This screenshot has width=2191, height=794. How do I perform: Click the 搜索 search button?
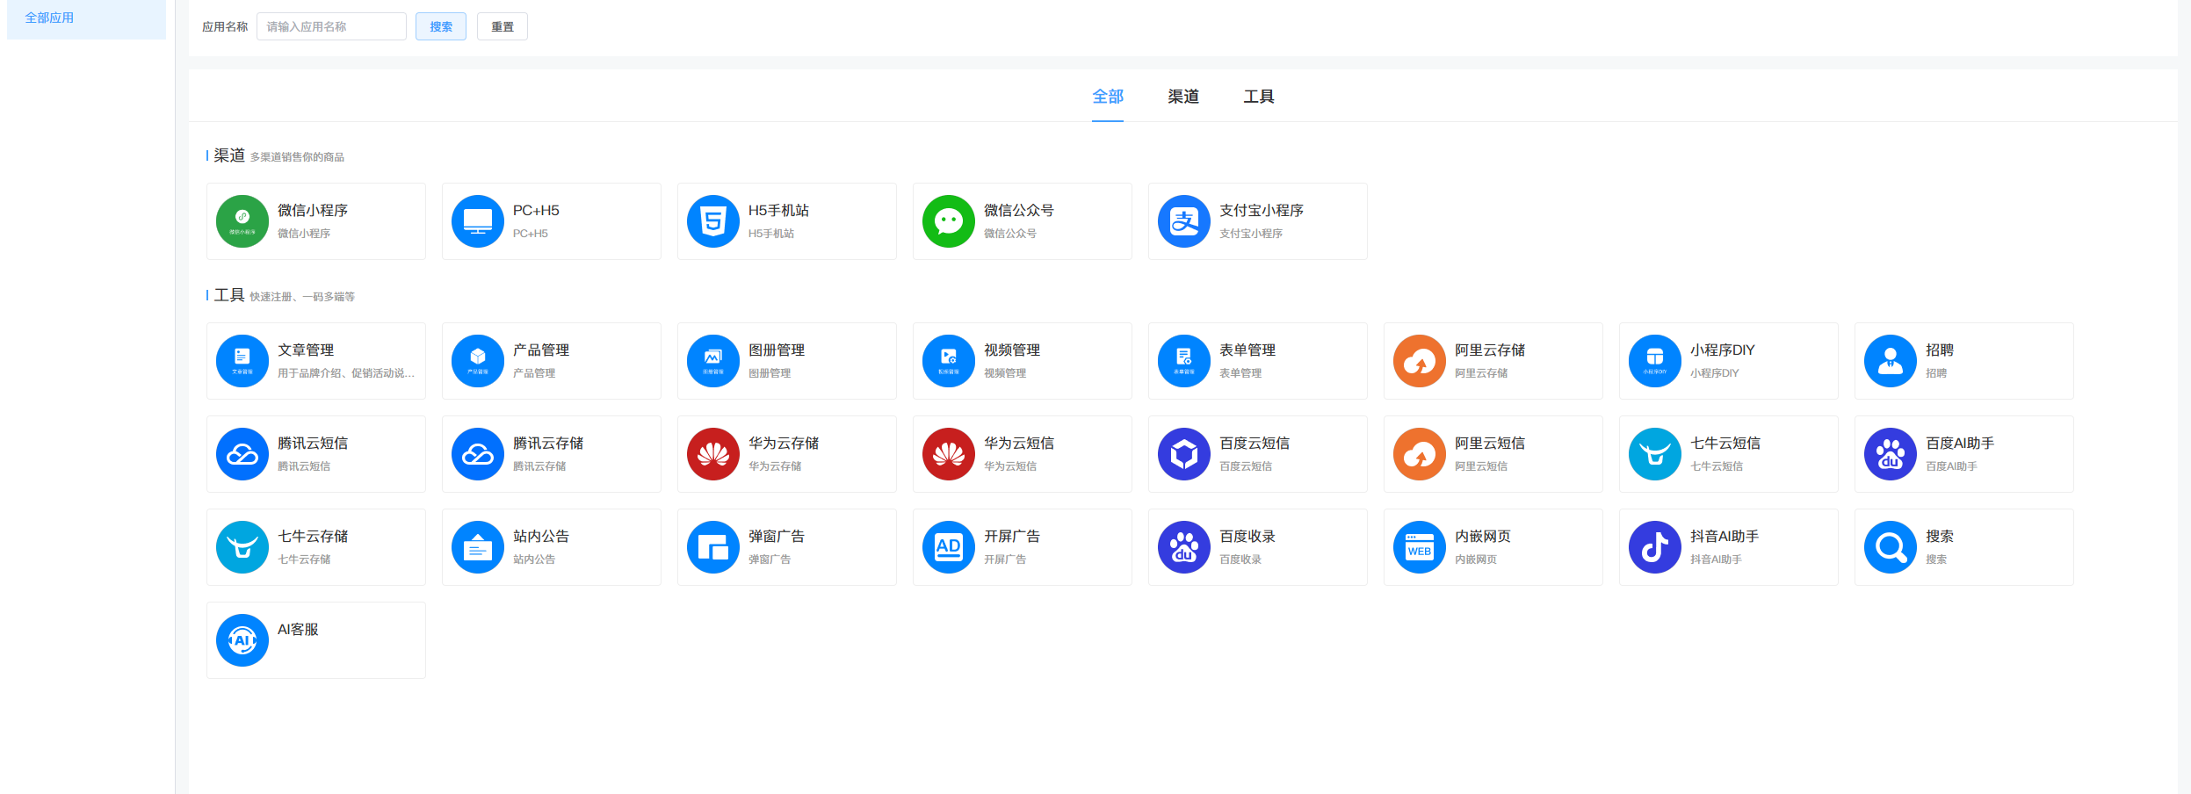441,26
